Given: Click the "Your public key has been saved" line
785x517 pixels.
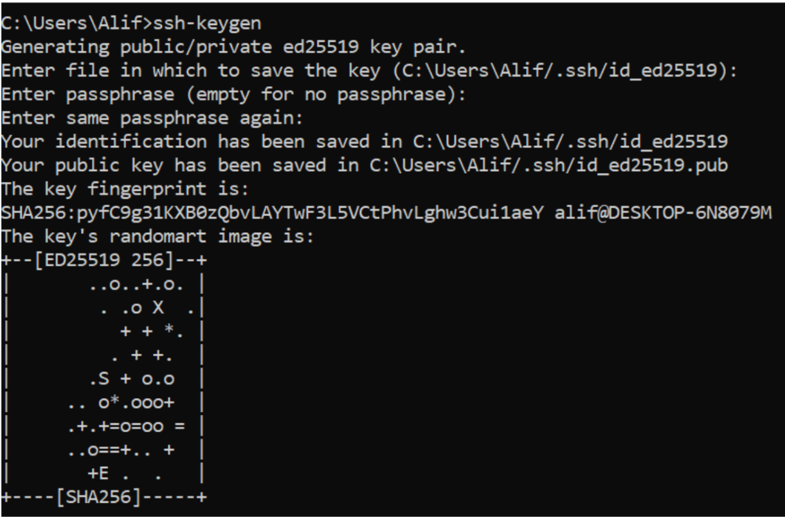Looking at the screenshot, I should tap(365, 165).
